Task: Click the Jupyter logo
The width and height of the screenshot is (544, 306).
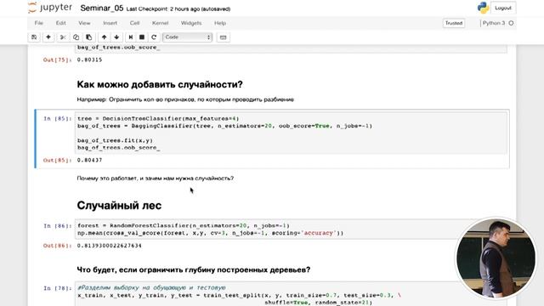Action: coord(50,8)
